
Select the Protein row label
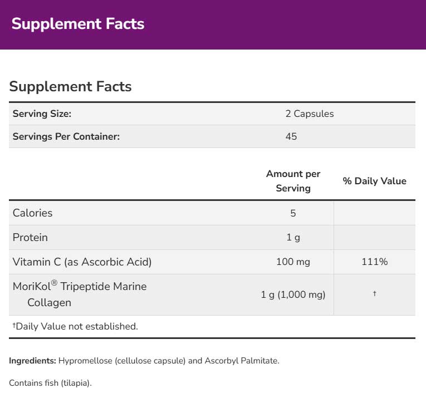[x=30, y=237]
